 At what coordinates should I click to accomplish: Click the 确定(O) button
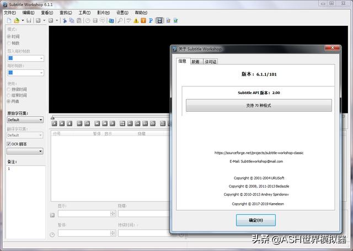tap(256, 220)
